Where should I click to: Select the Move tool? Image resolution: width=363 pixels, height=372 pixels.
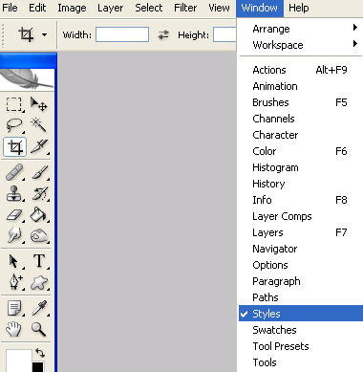(39, 104)
